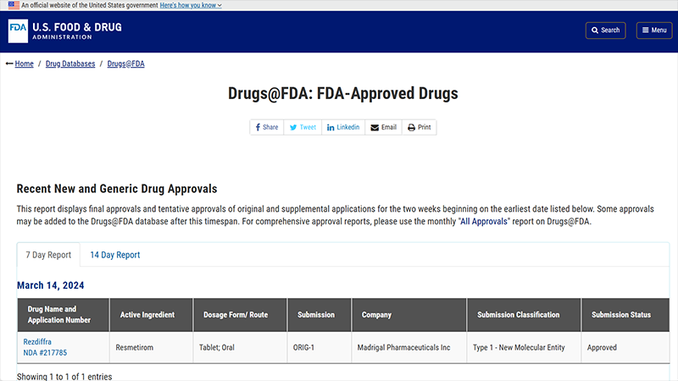
Task: Open Drugs@FDA breadcrumb link
Action: (125, 63)
